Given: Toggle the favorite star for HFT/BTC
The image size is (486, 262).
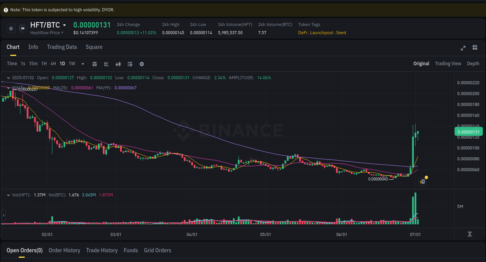Looking at the screenshot, I should pos(10,28).
